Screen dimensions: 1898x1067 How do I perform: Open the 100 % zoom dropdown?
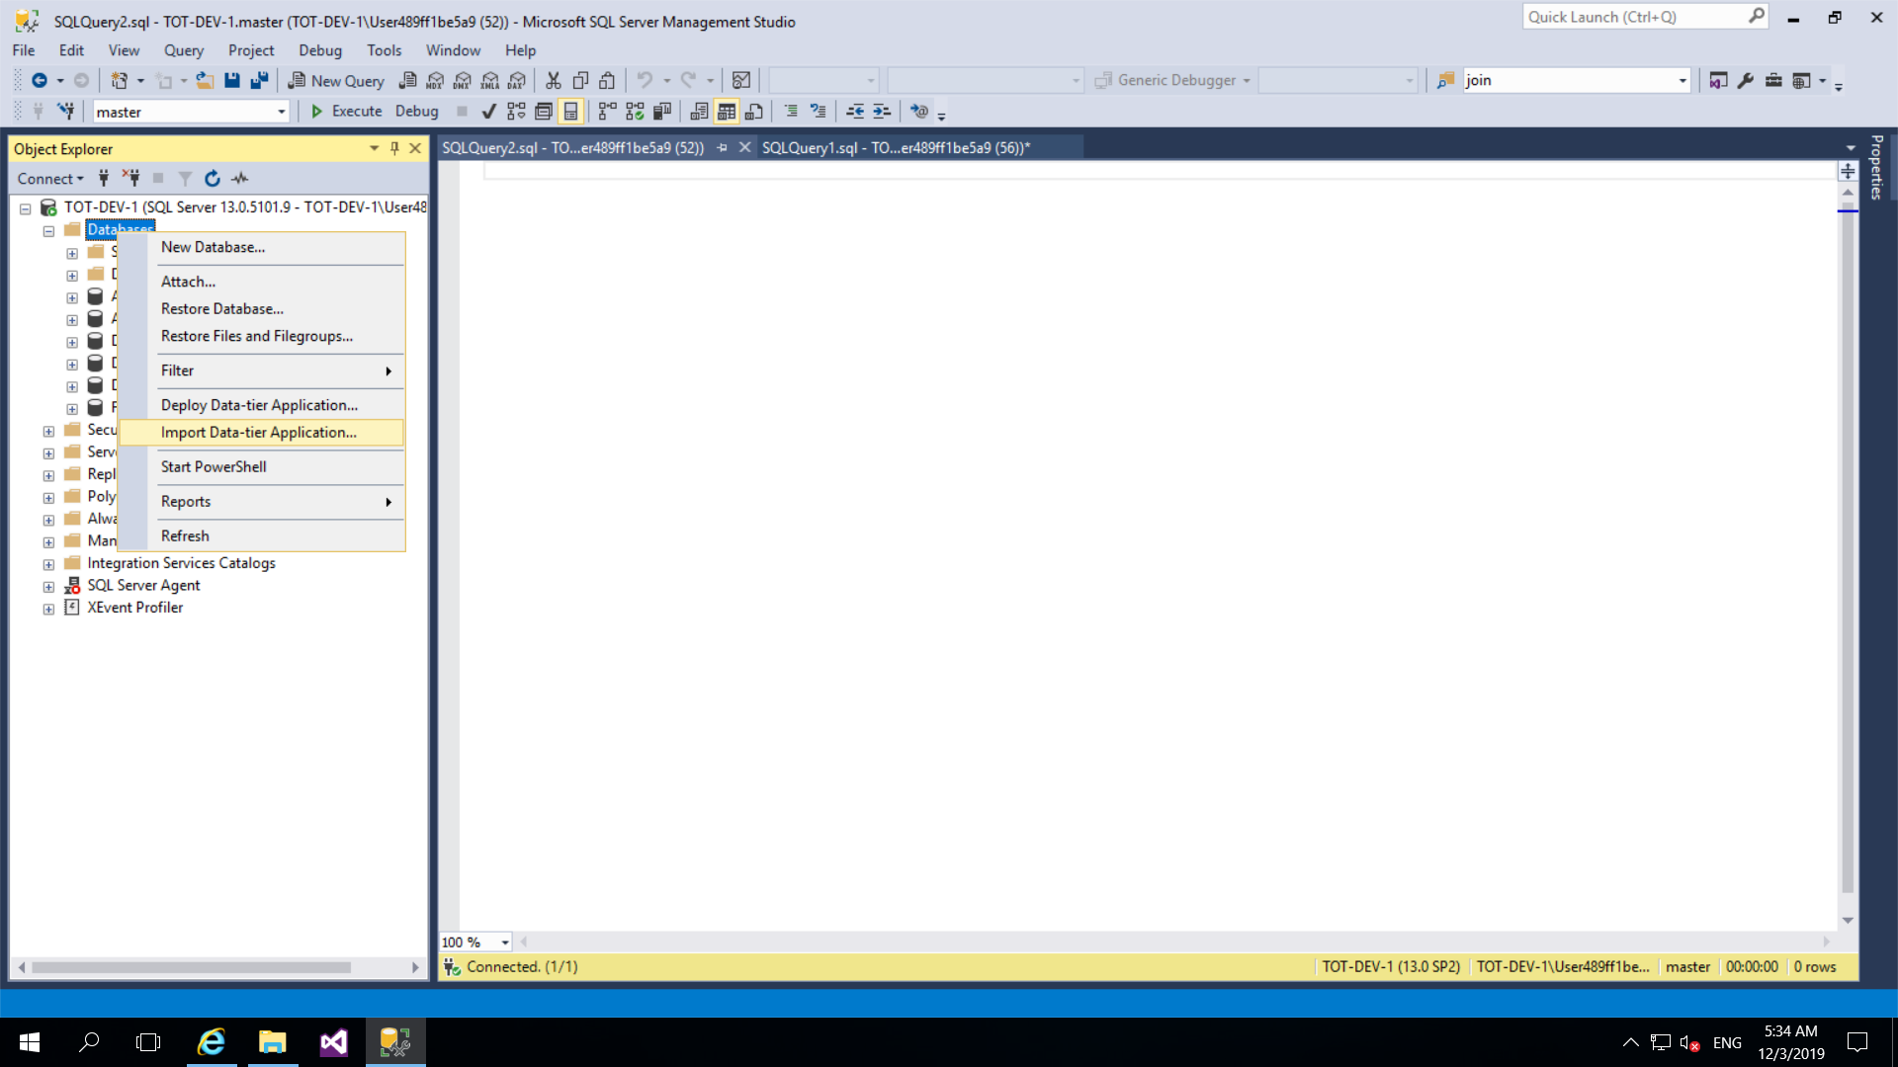[x=505, y=943]
